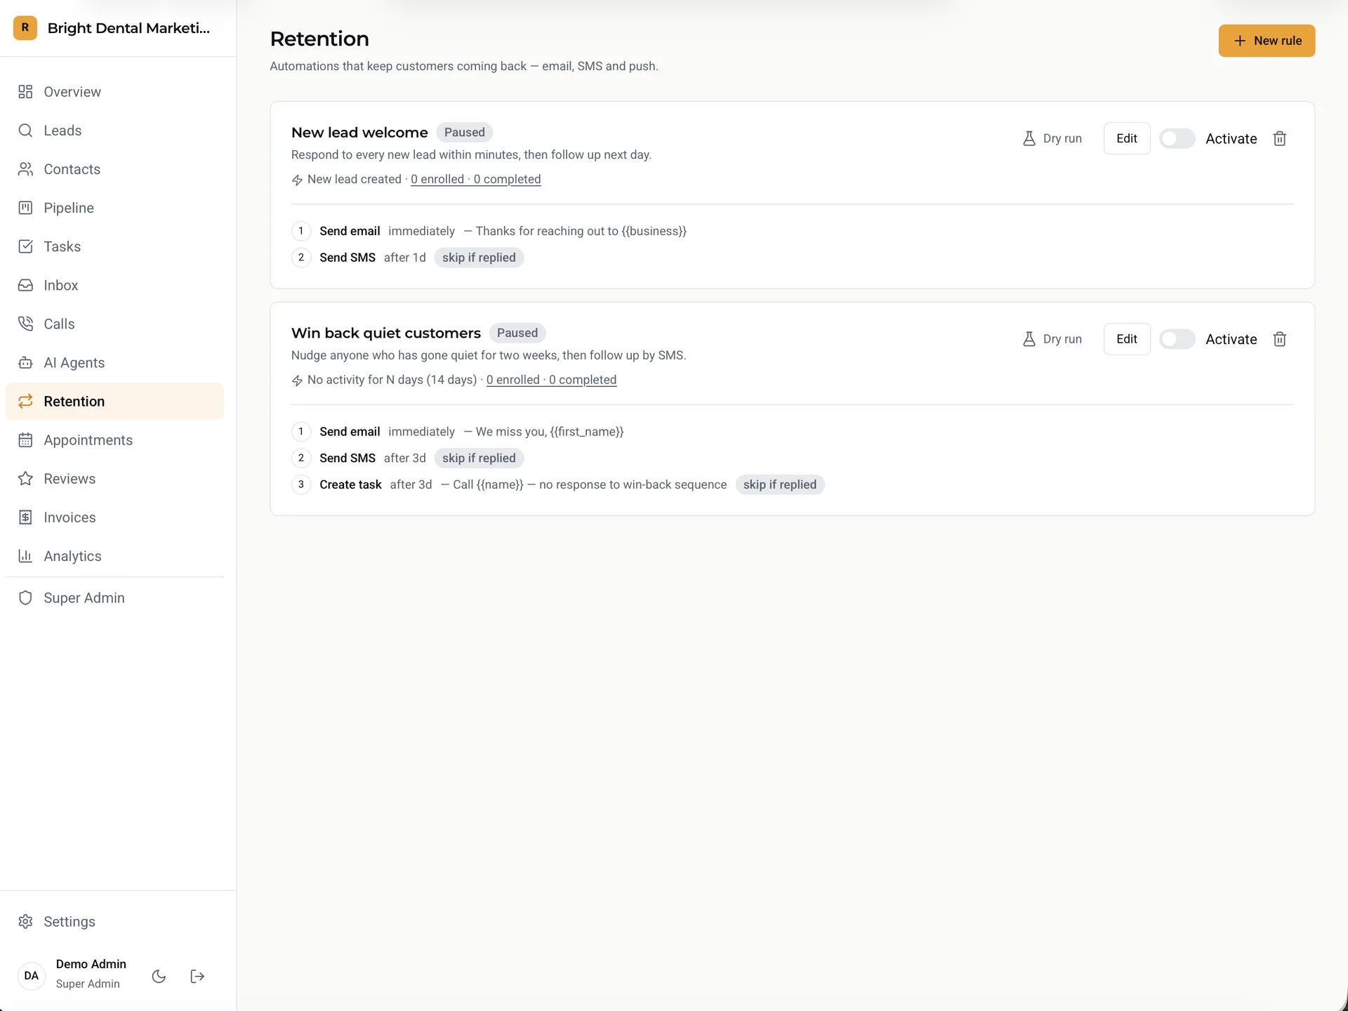Toggle Activate switch for New lead welcome
Screen dimensions: 1348x1011
(1177, 138)
